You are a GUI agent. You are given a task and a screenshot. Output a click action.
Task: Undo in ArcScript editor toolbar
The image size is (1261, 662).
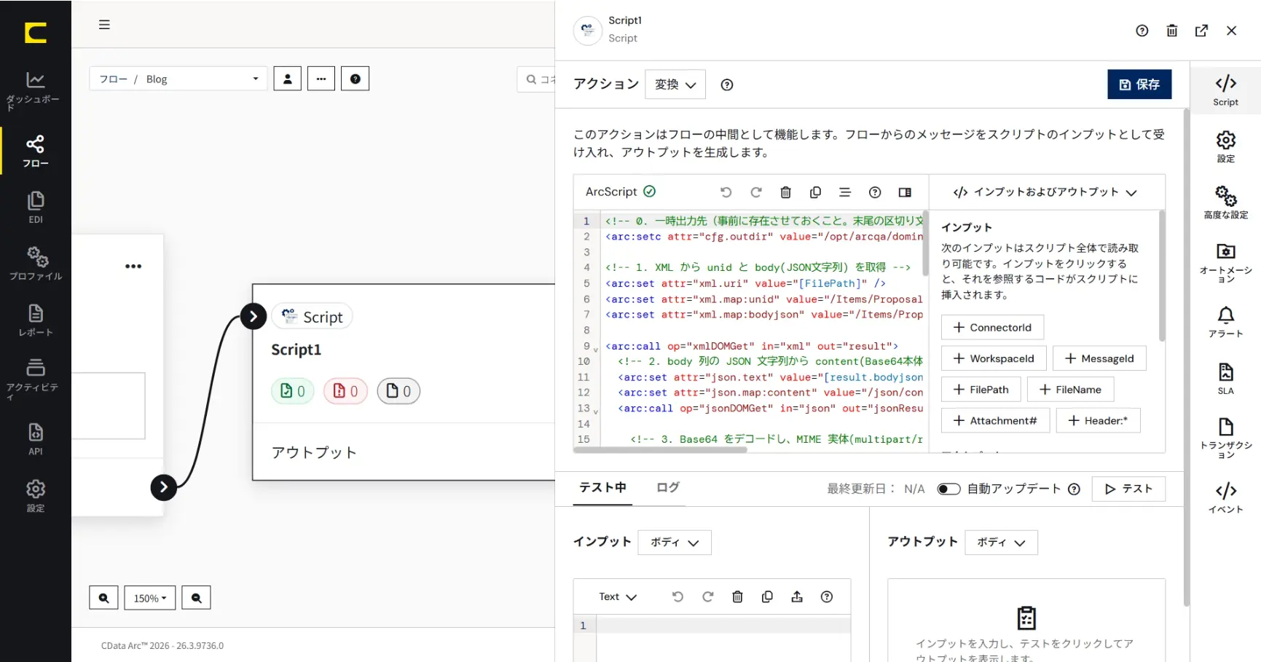pyautogui.click(x=726, y=192)
